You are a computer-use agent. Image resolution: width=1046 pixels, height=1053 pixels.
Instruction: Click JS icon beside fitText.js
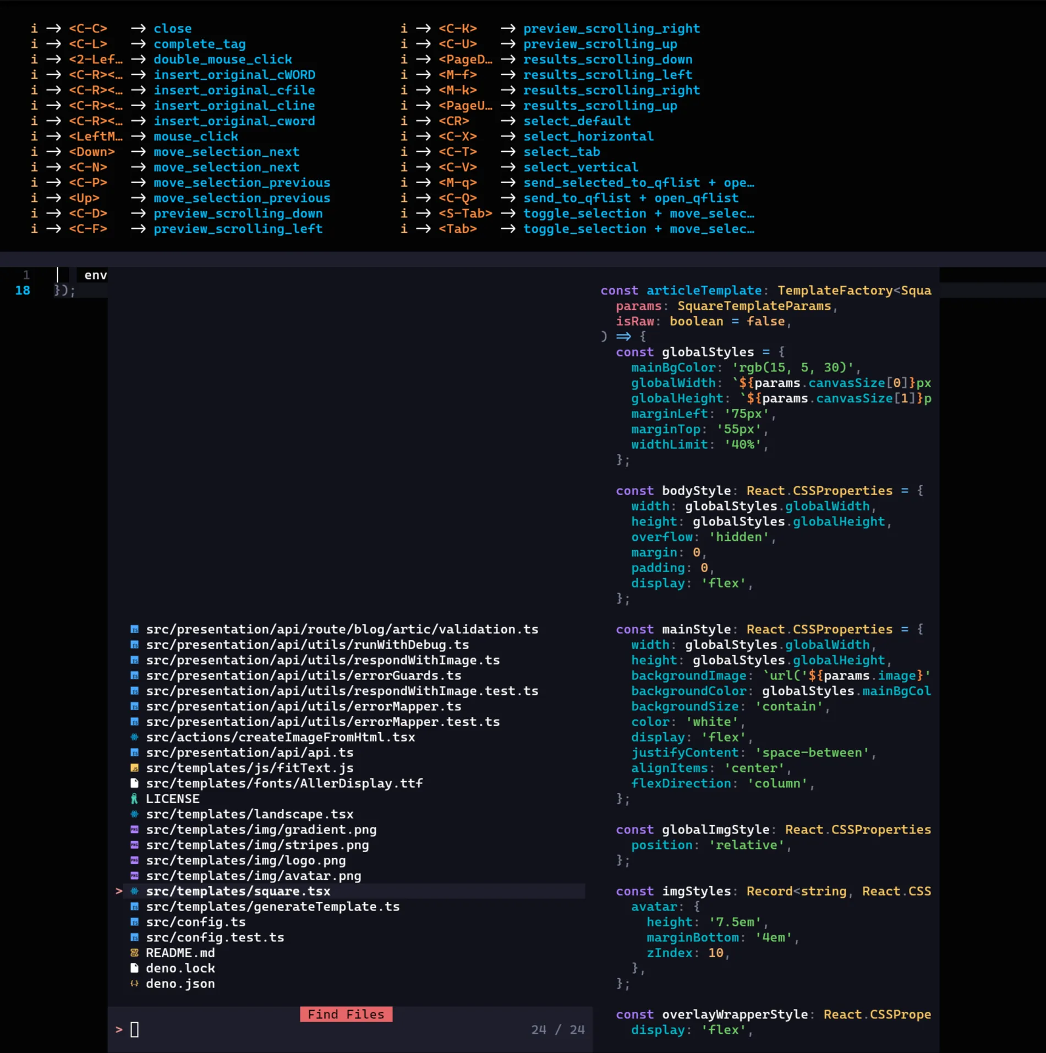point(134,768)
